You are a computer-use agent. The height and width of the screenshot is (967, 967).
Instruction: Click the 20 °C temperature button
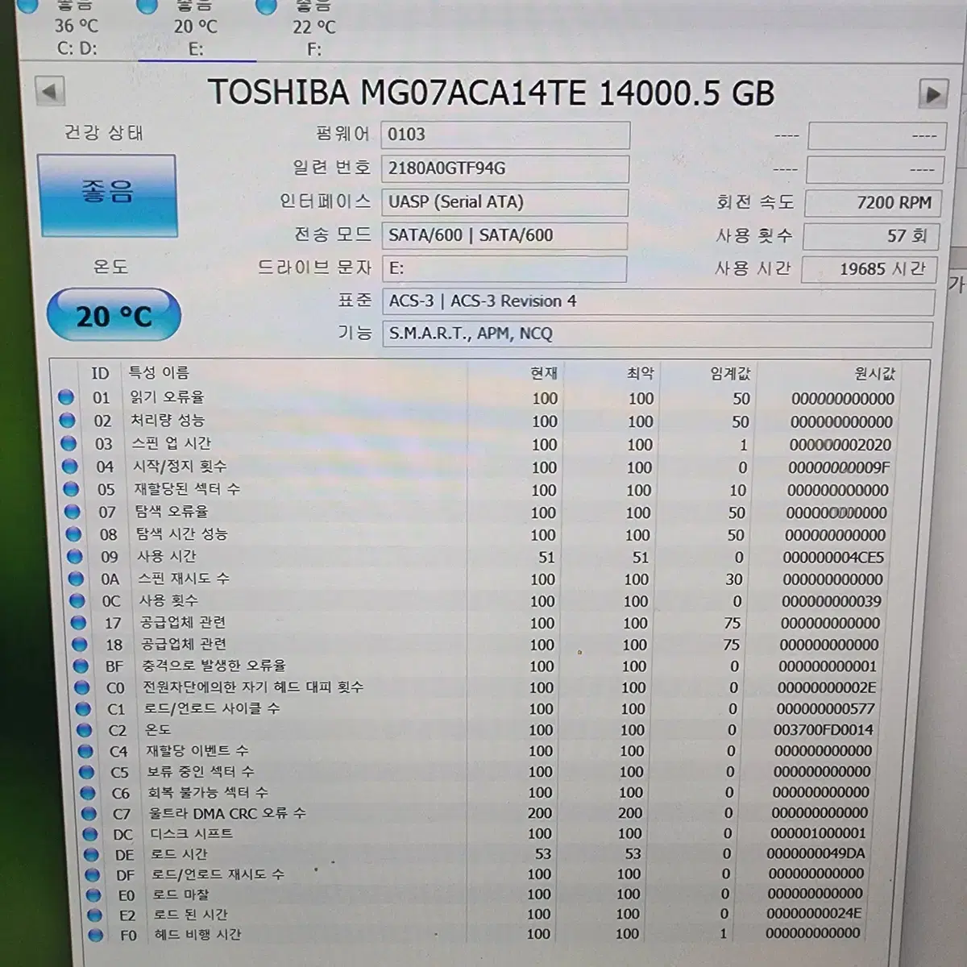[114, 315]
